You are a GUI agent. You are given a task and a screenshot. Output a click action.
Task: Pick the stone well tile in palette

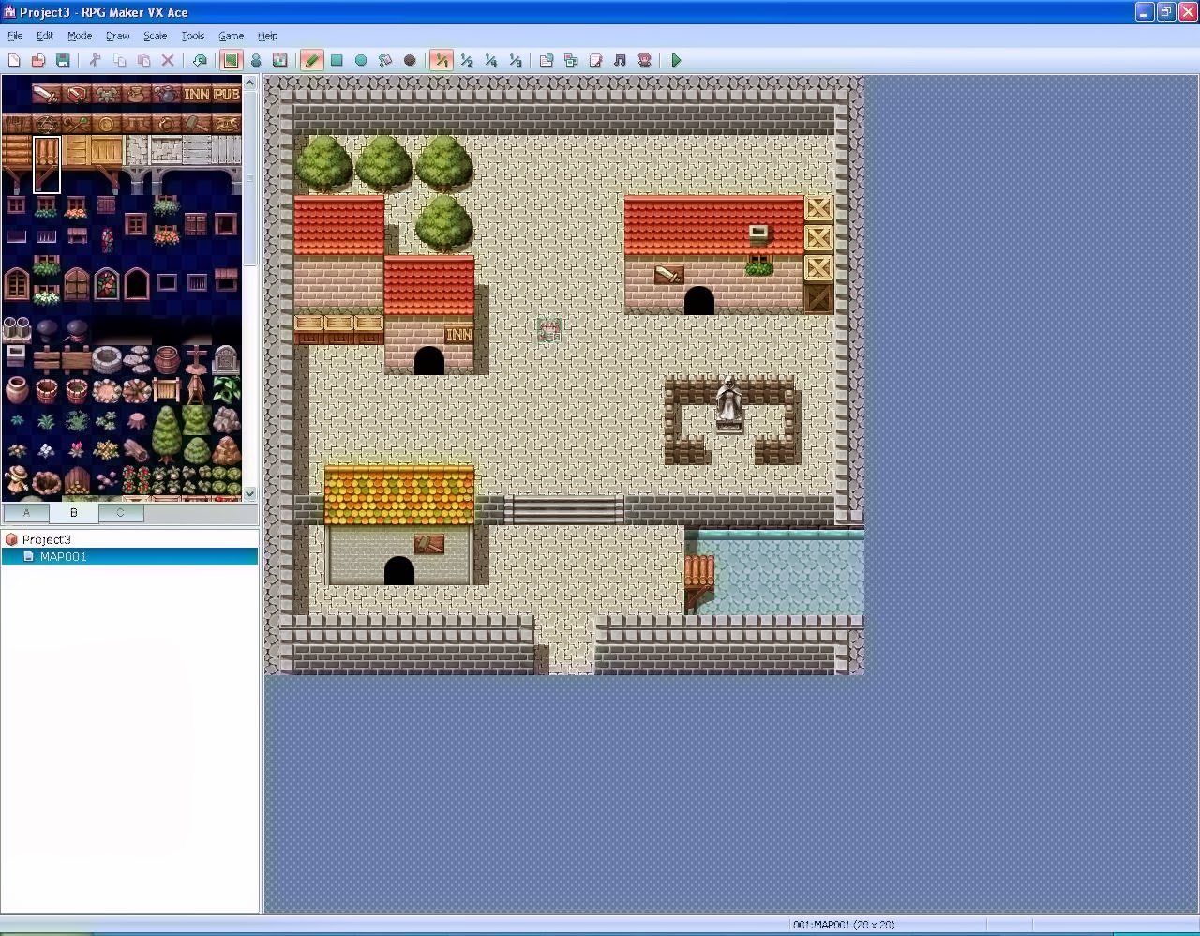106,359
